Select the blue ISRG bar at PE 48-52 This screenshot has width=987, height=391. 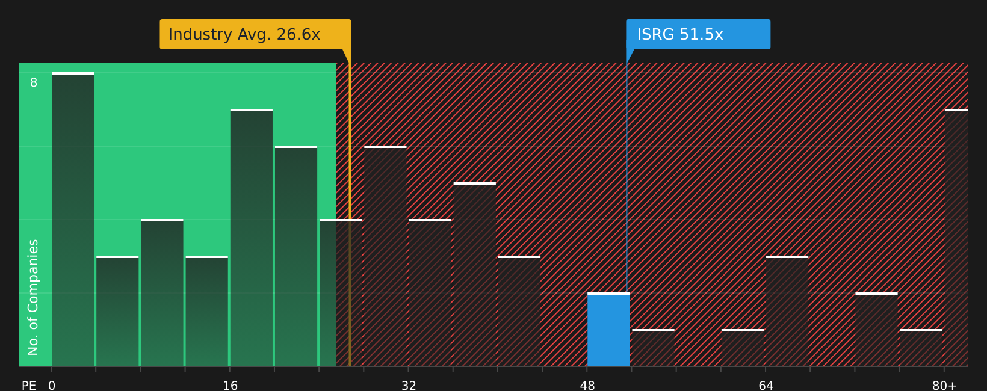point(608,330)
